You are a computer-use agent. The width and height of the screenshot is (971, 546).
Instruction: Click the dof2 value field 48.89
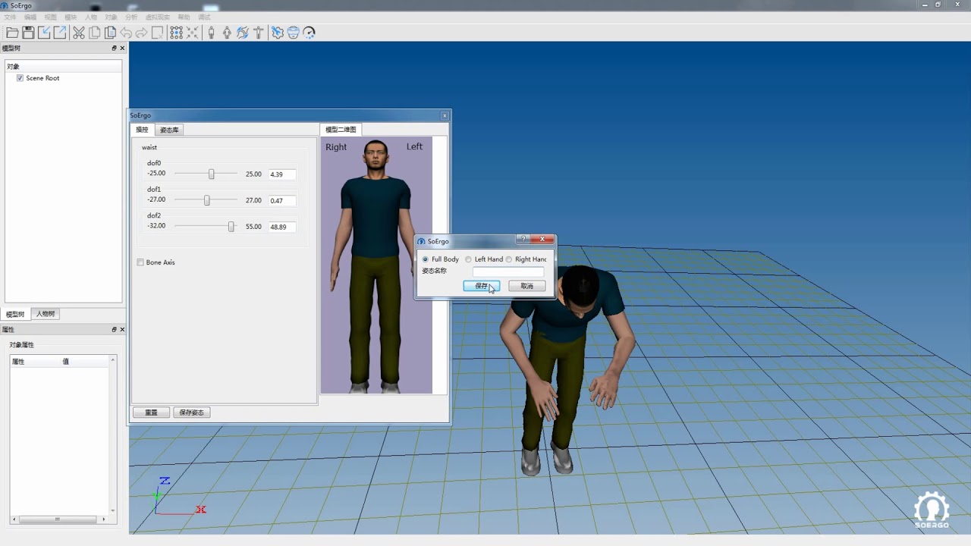282,227
